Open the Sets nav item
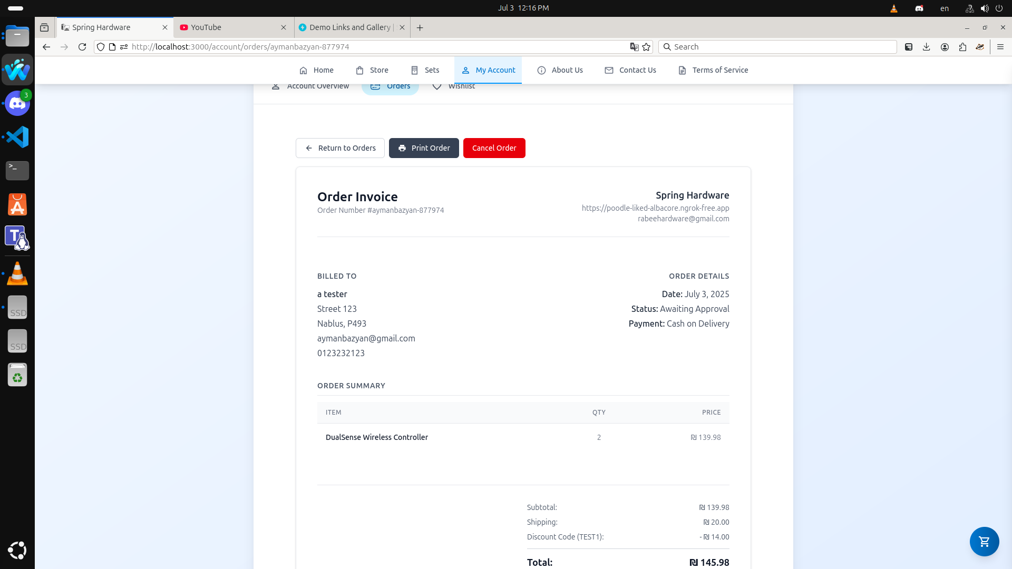This screenshot has width=1012, height=569. coord(425,70)
